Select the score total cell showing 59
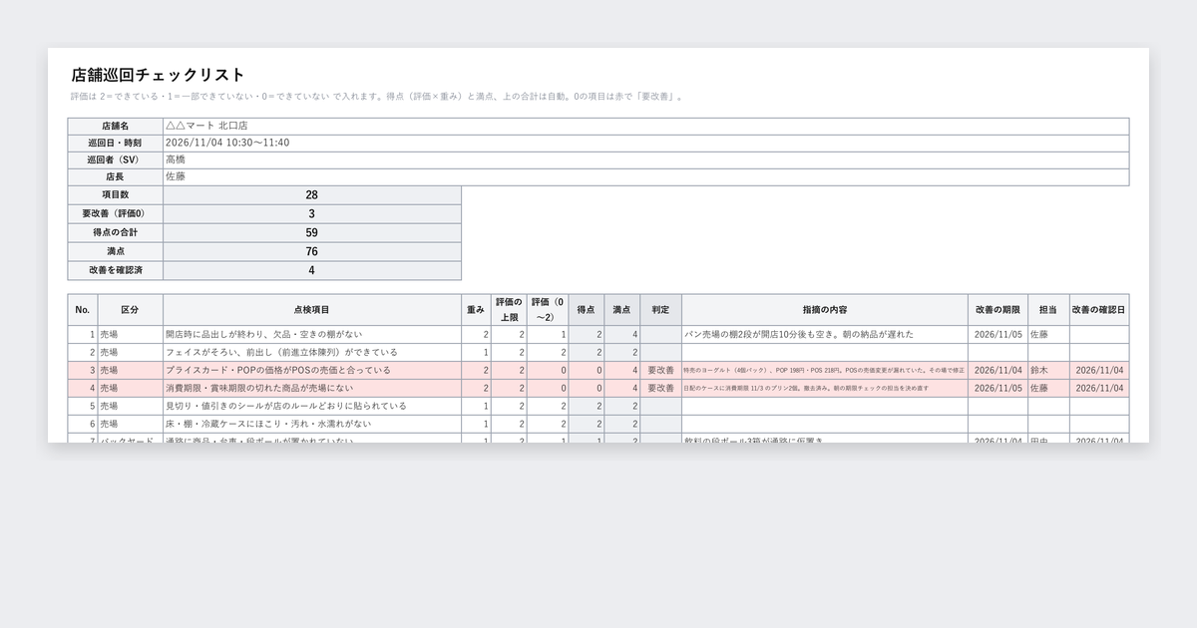 (x=312, y=233)
